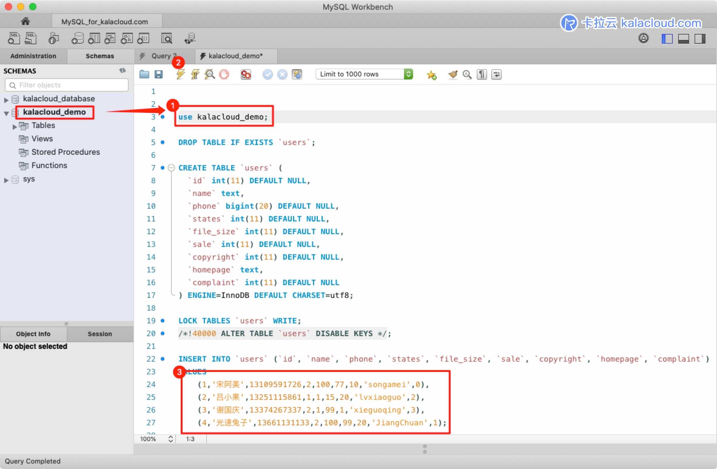The height and width of the screenshot is (469, 717).
Task: Switch to the Administration tab
Action: click(x=33, y=56)
